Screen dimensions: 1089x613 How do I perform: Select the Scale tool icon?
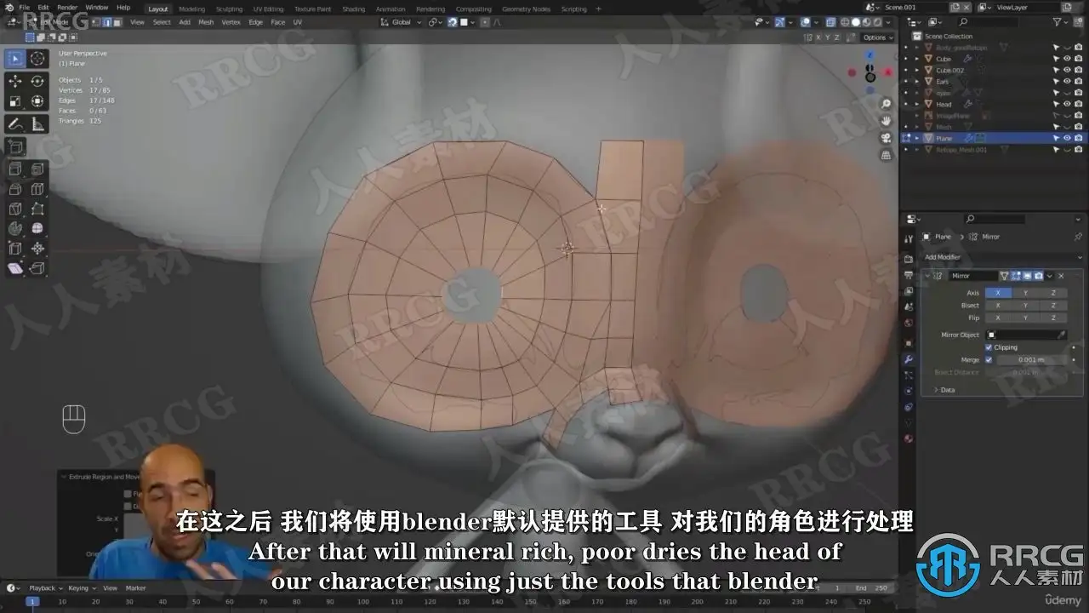tap(15, 101)
